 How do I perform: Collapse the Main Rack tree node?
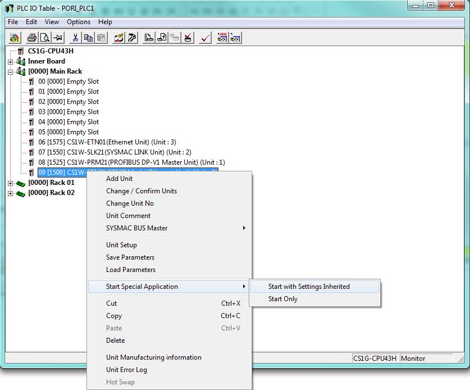tap(11, 72)
